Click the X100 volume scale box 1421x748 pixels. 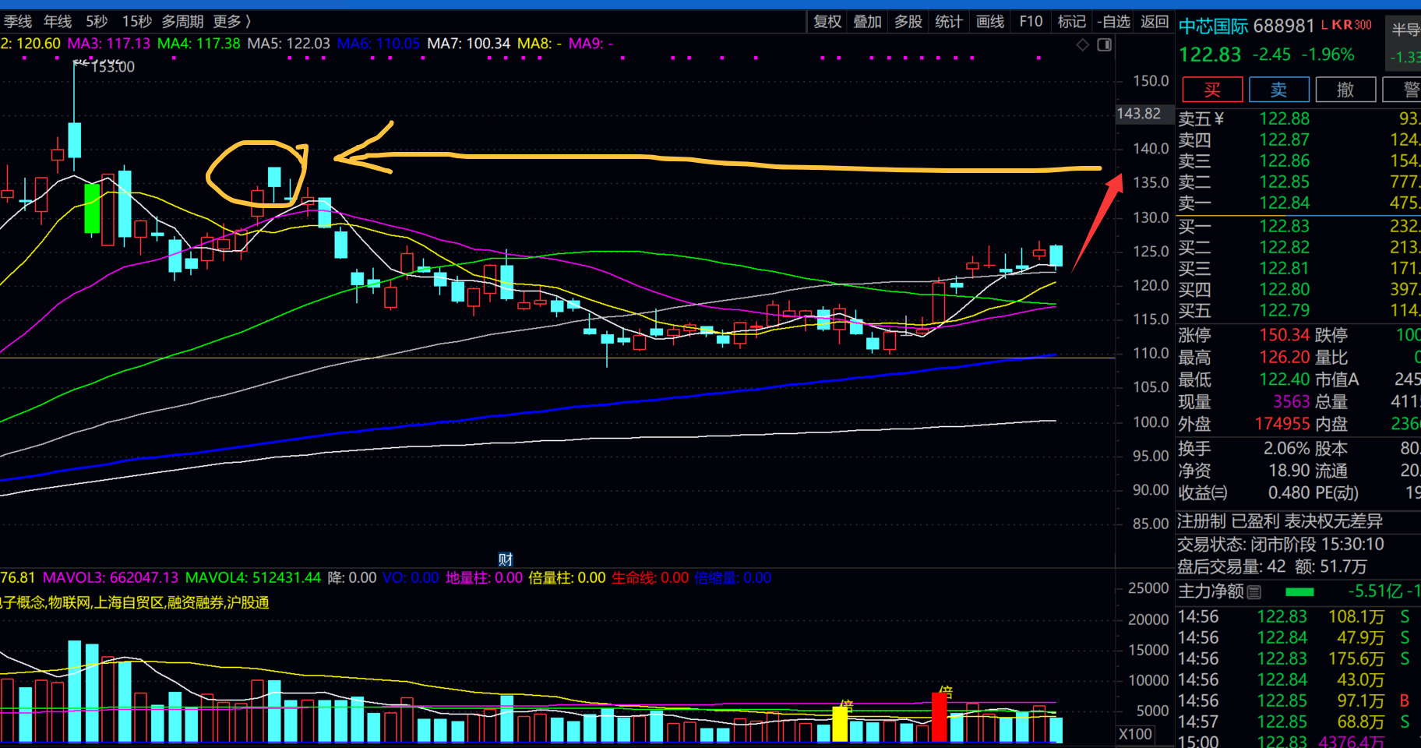point(1135,734)
